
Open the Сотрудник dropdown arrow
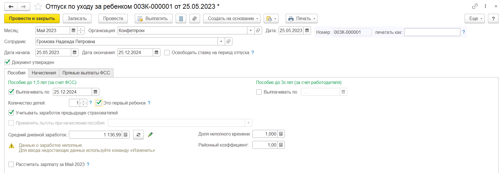pos(221,42)
